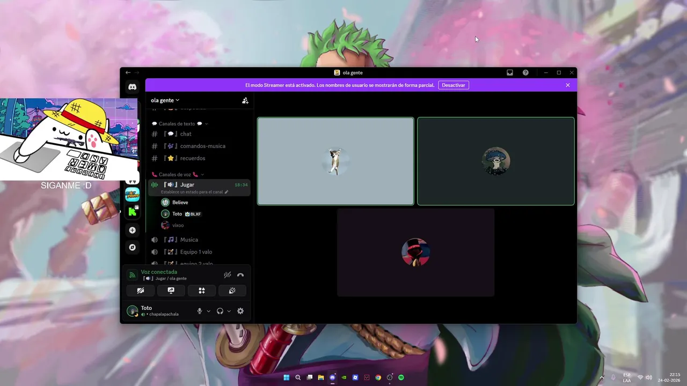Image resolution: width=687 pixels, height=386 pixels.
Task: Open the green K server icon
Action: point(132,212)
